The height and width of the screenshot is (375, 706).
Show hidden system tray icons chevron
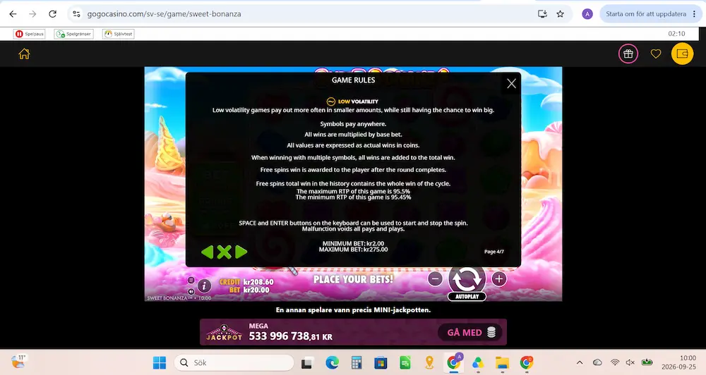click(580, 362)
